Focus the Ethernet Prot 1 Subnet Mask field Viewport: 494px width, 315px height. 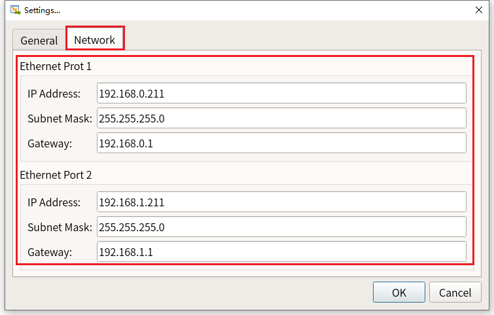(x=281, y=118)
